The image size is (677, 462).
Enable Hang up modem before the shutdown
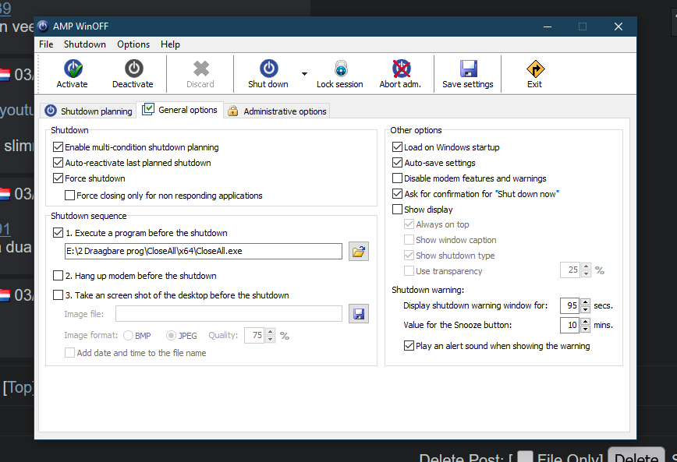click(x=58, y=275)
